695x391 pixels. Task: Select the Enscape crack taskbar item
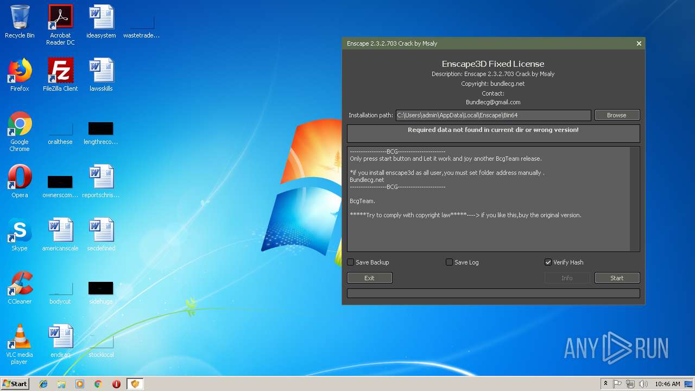135,384
